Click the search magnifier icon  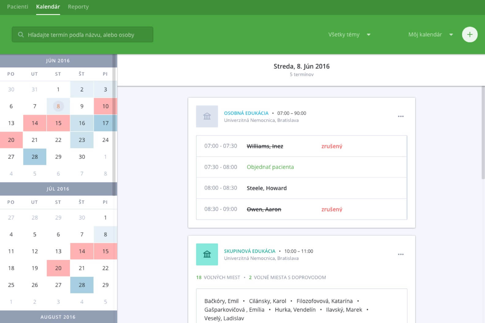21,35
